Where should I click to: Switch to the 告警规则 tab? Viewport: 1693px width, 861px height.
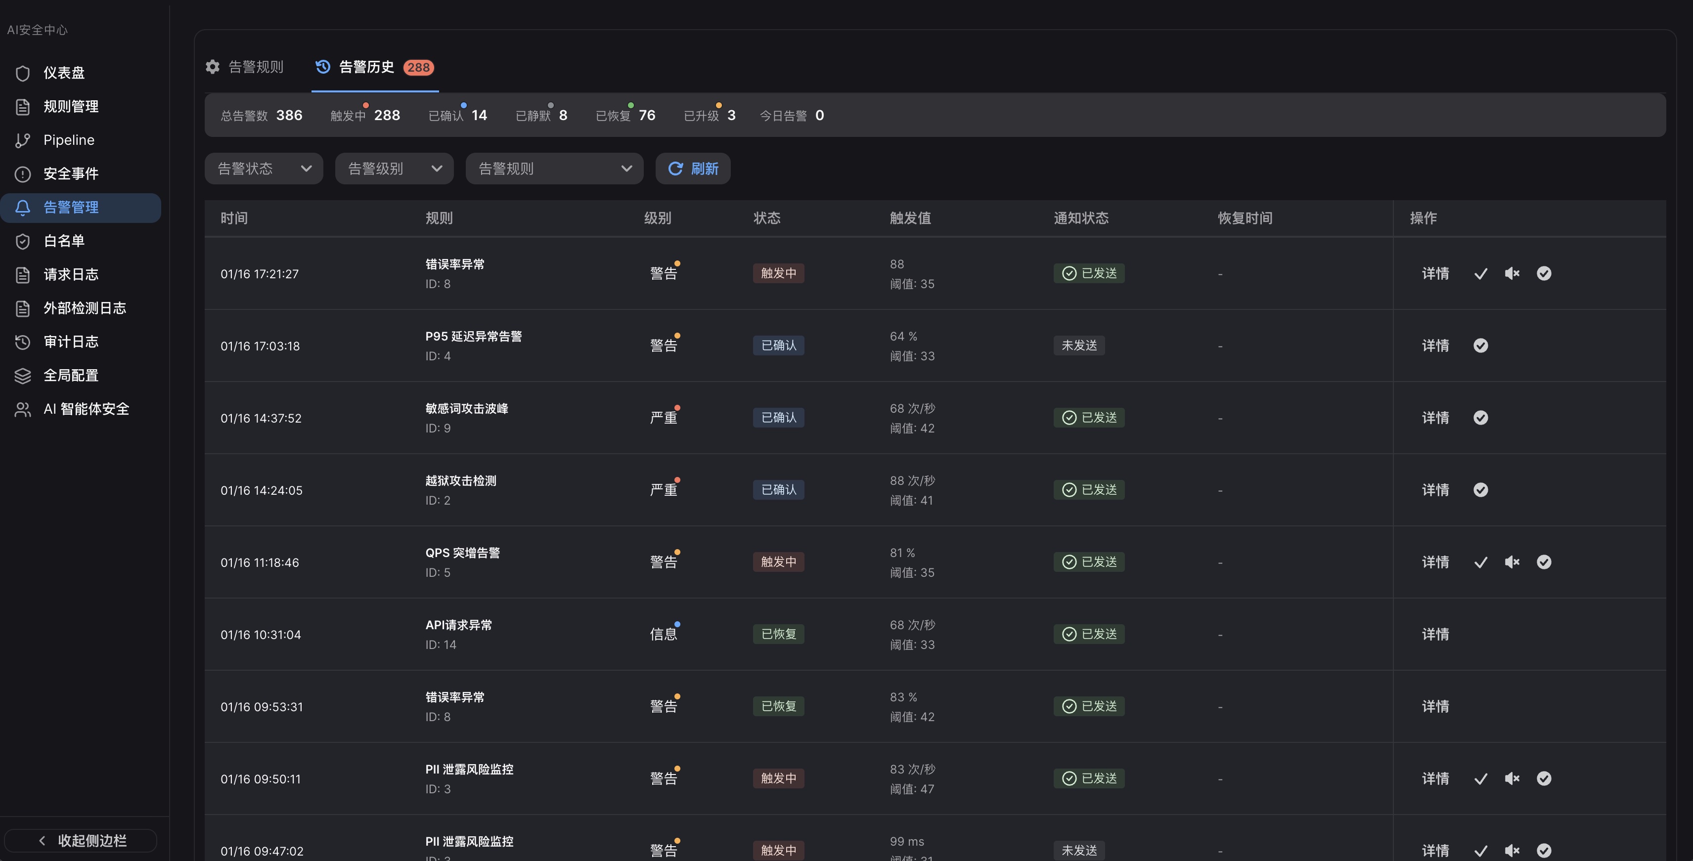256,67
